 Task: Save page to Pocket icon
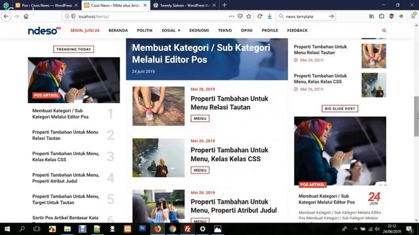[x=240, y=16]
